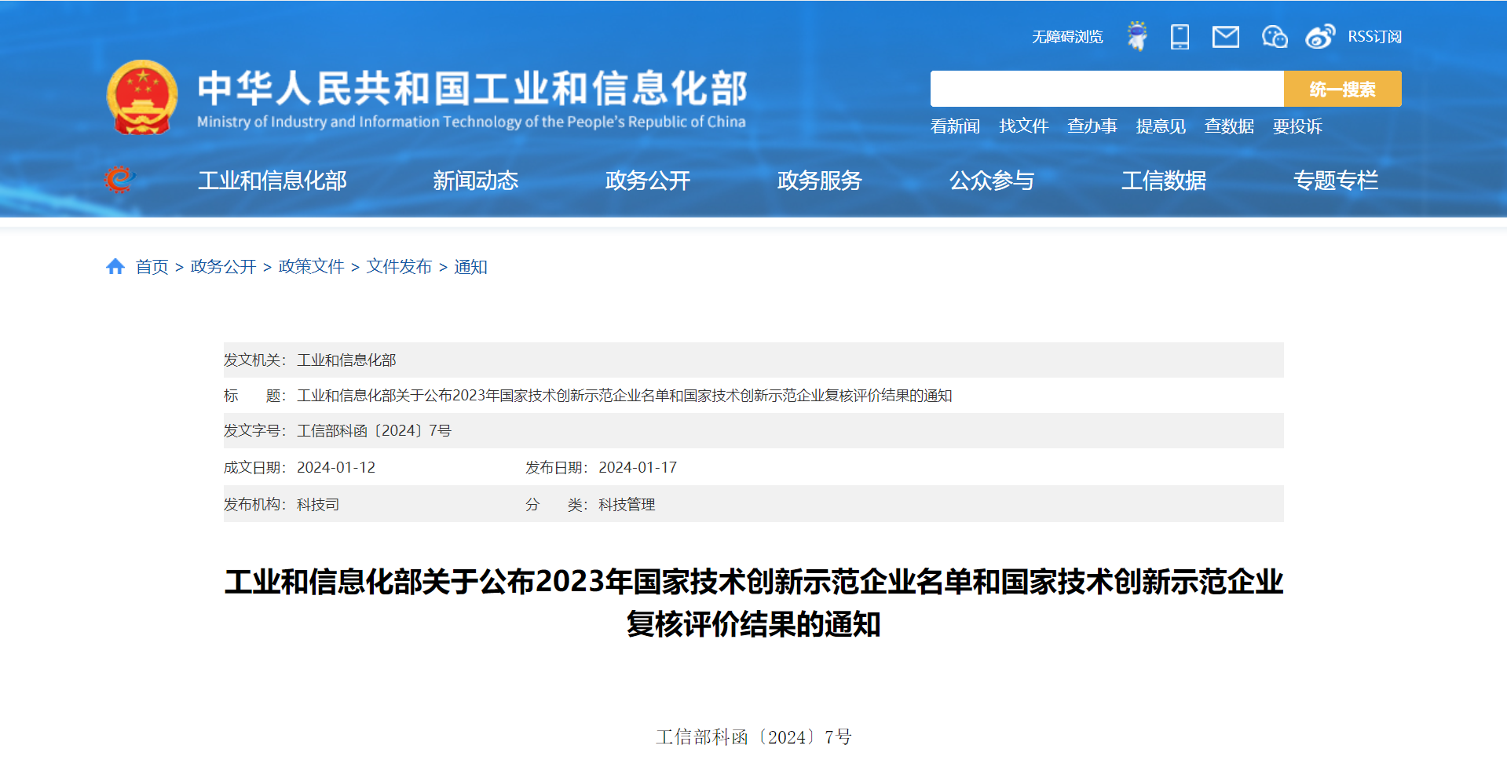Open the 政务公开 navigation menu
This screenshot has width=1507, height=760.
pyautogui.click(x=647, y=181)
